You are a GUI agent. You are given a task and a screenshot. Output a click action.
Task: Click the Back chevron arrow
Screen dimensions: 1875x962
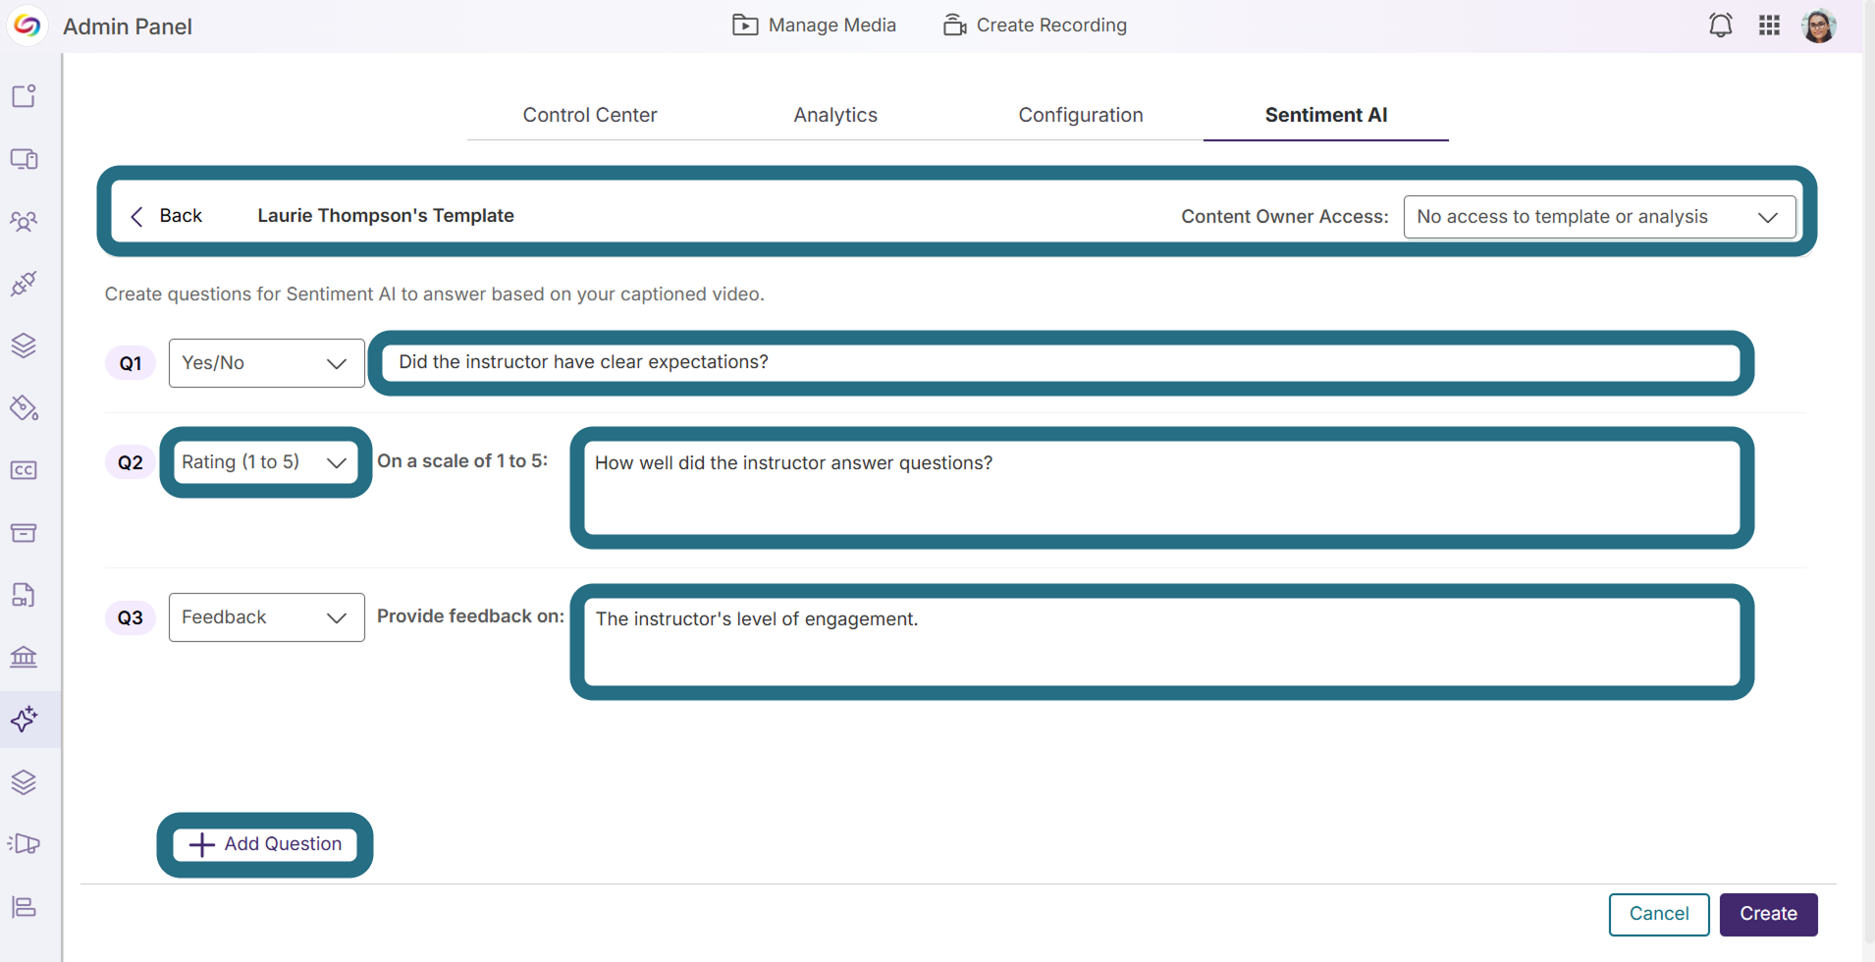click(x=137, y=216)
